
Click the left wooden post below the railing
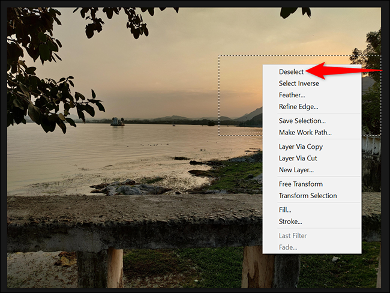(114, 267)
